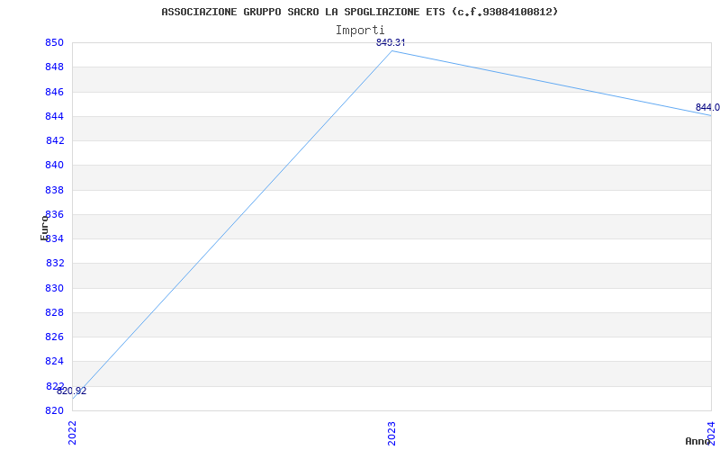Click the 820.92 data point label
Screen dimensions: 720x450
(x=72, y=391)
